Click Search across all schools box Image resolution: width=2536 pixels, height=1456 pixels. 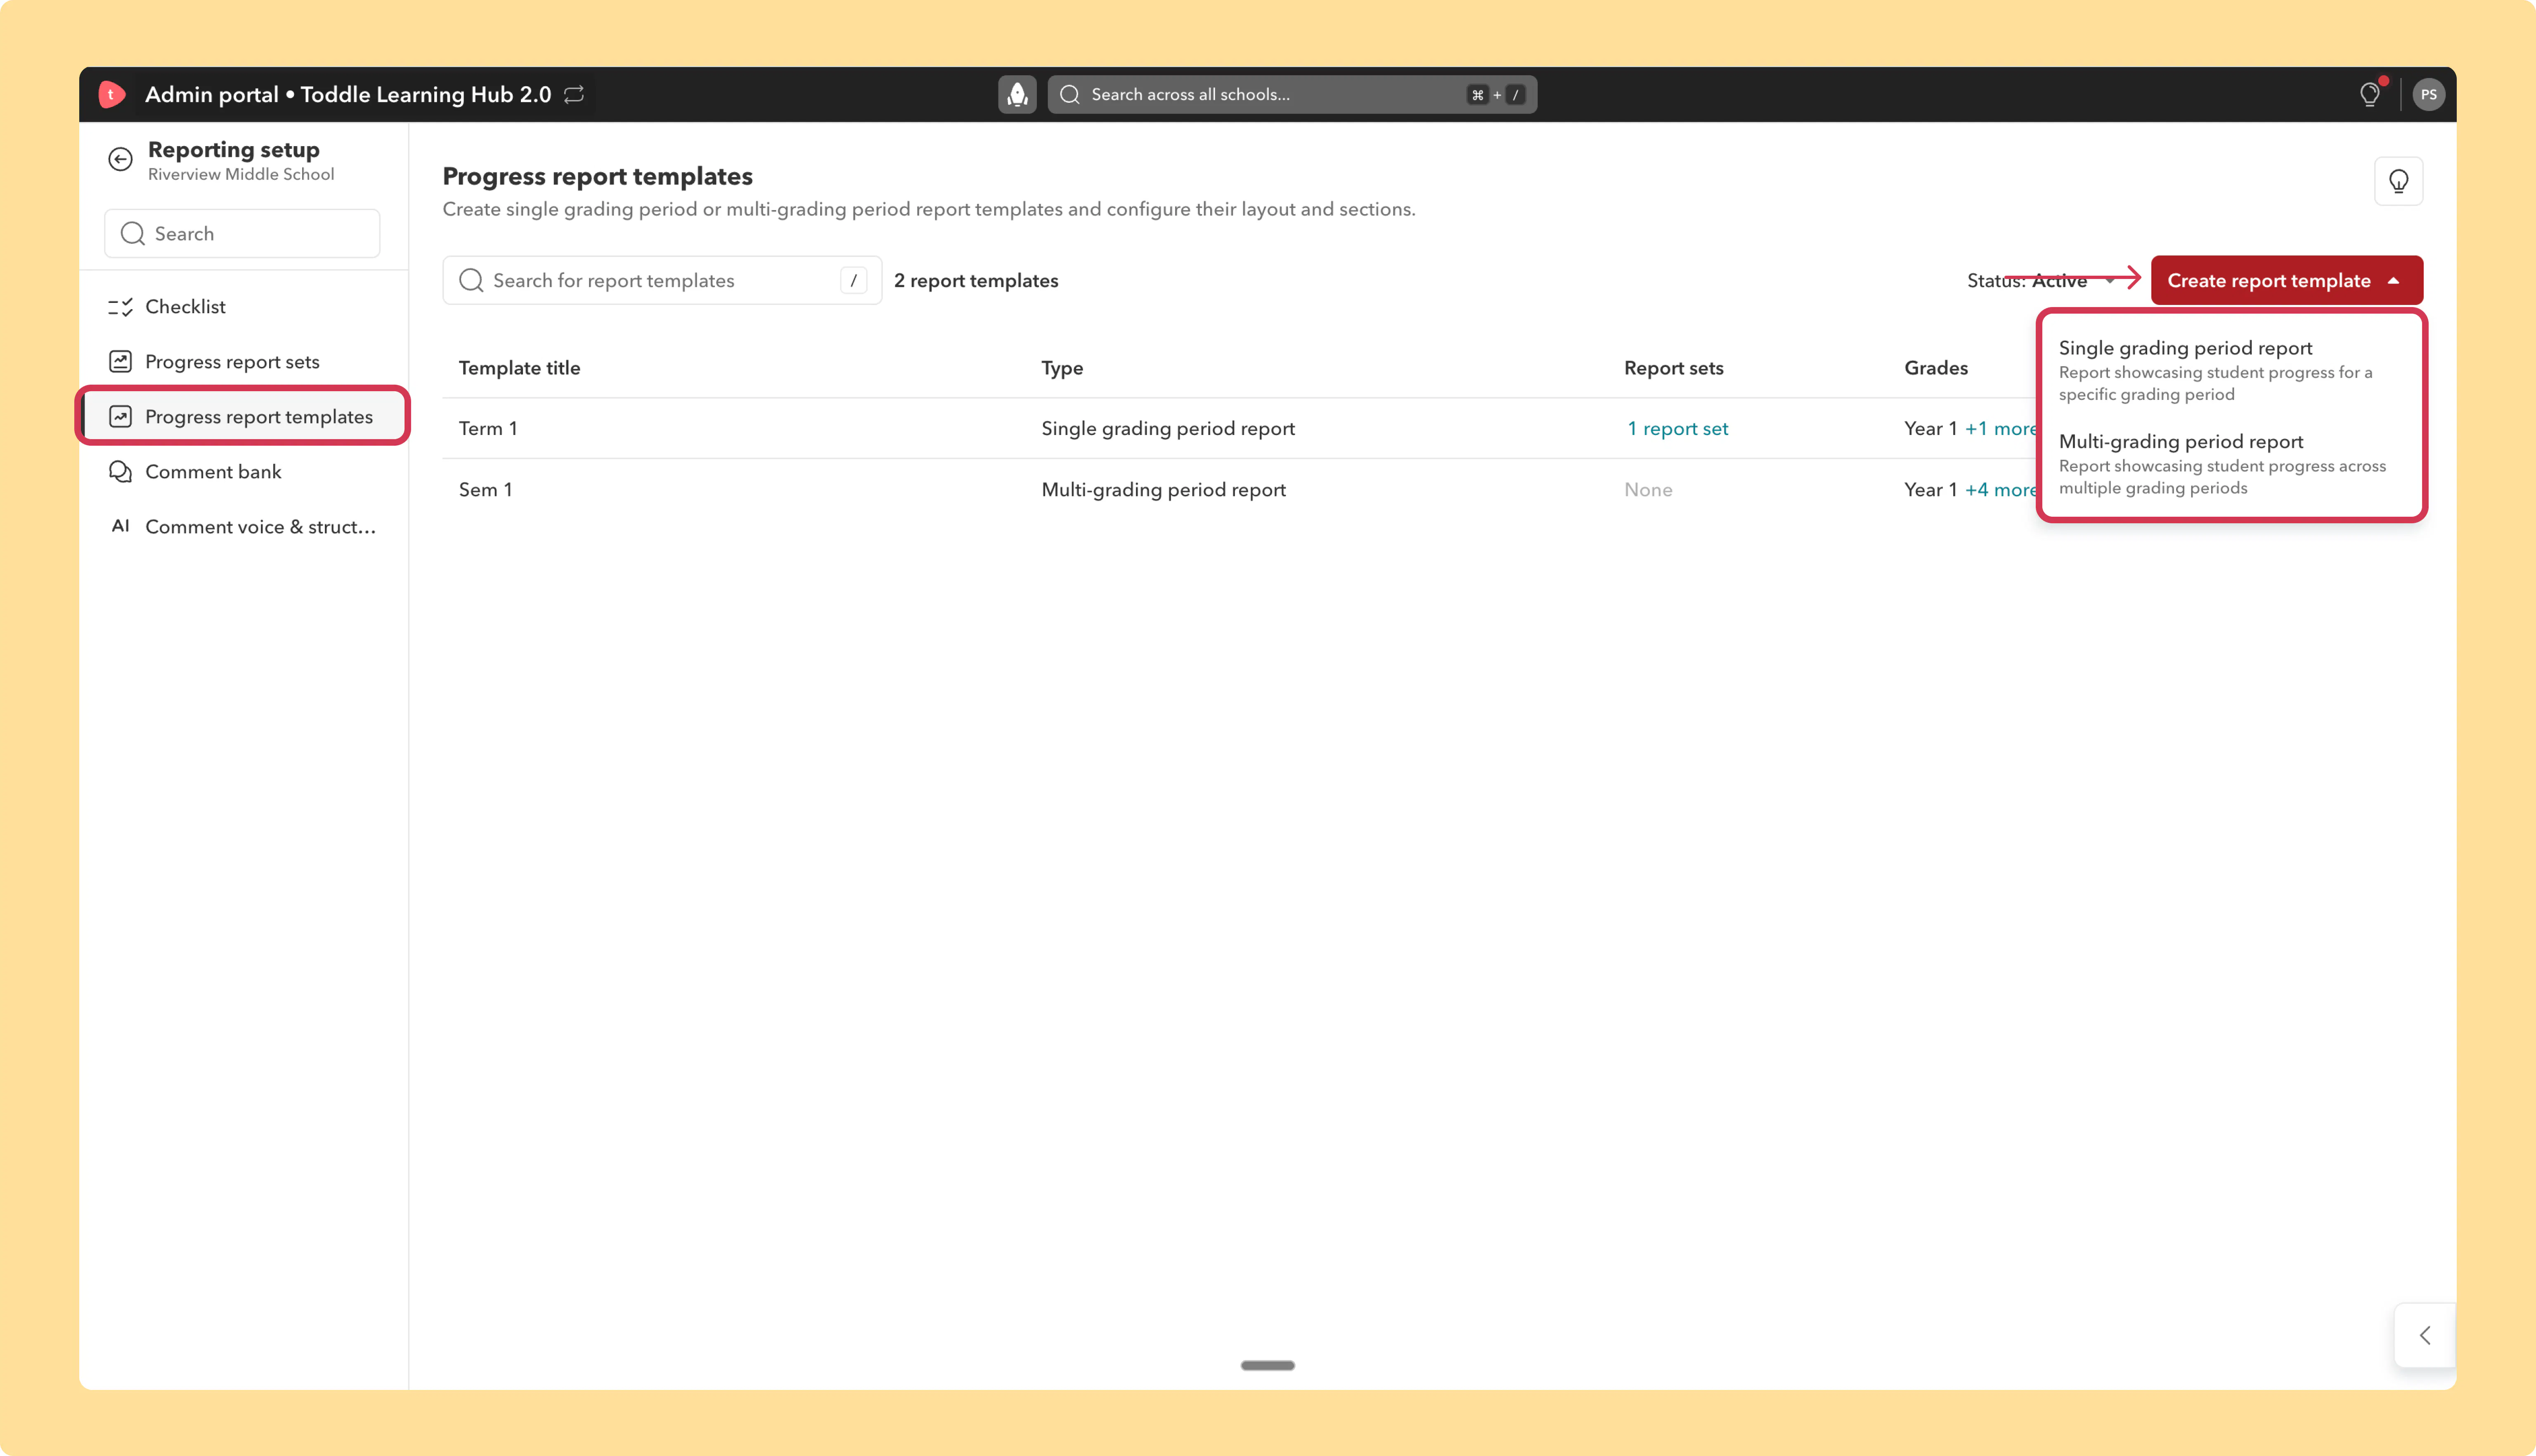(x=1292, y=94)
